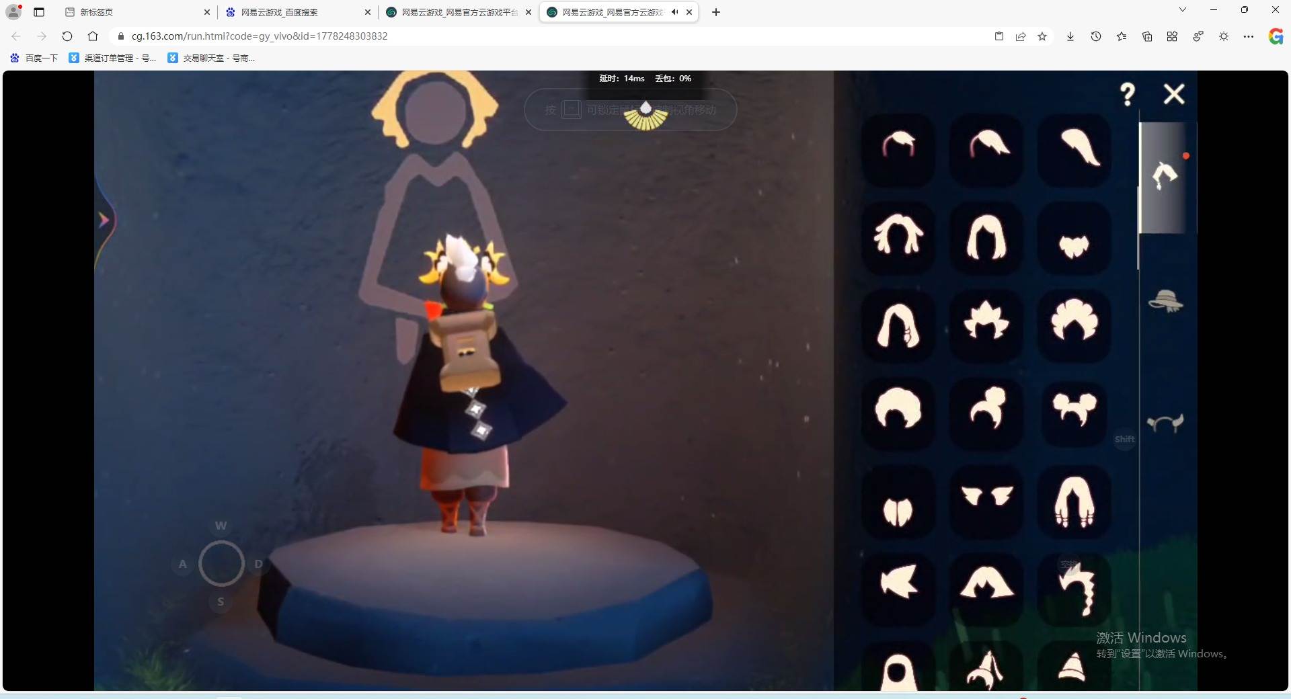Pick the small heart-shaped hairstyle in the second row
Image resolution: width=1291 pixels, height=699 pixels.
click(x=1074, y=237)
